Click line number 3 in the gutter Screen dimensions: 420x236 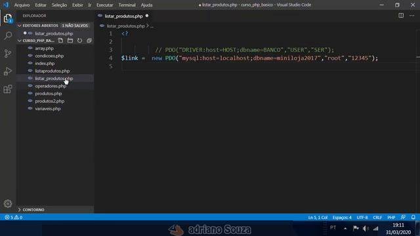click(x=111, y=50)
